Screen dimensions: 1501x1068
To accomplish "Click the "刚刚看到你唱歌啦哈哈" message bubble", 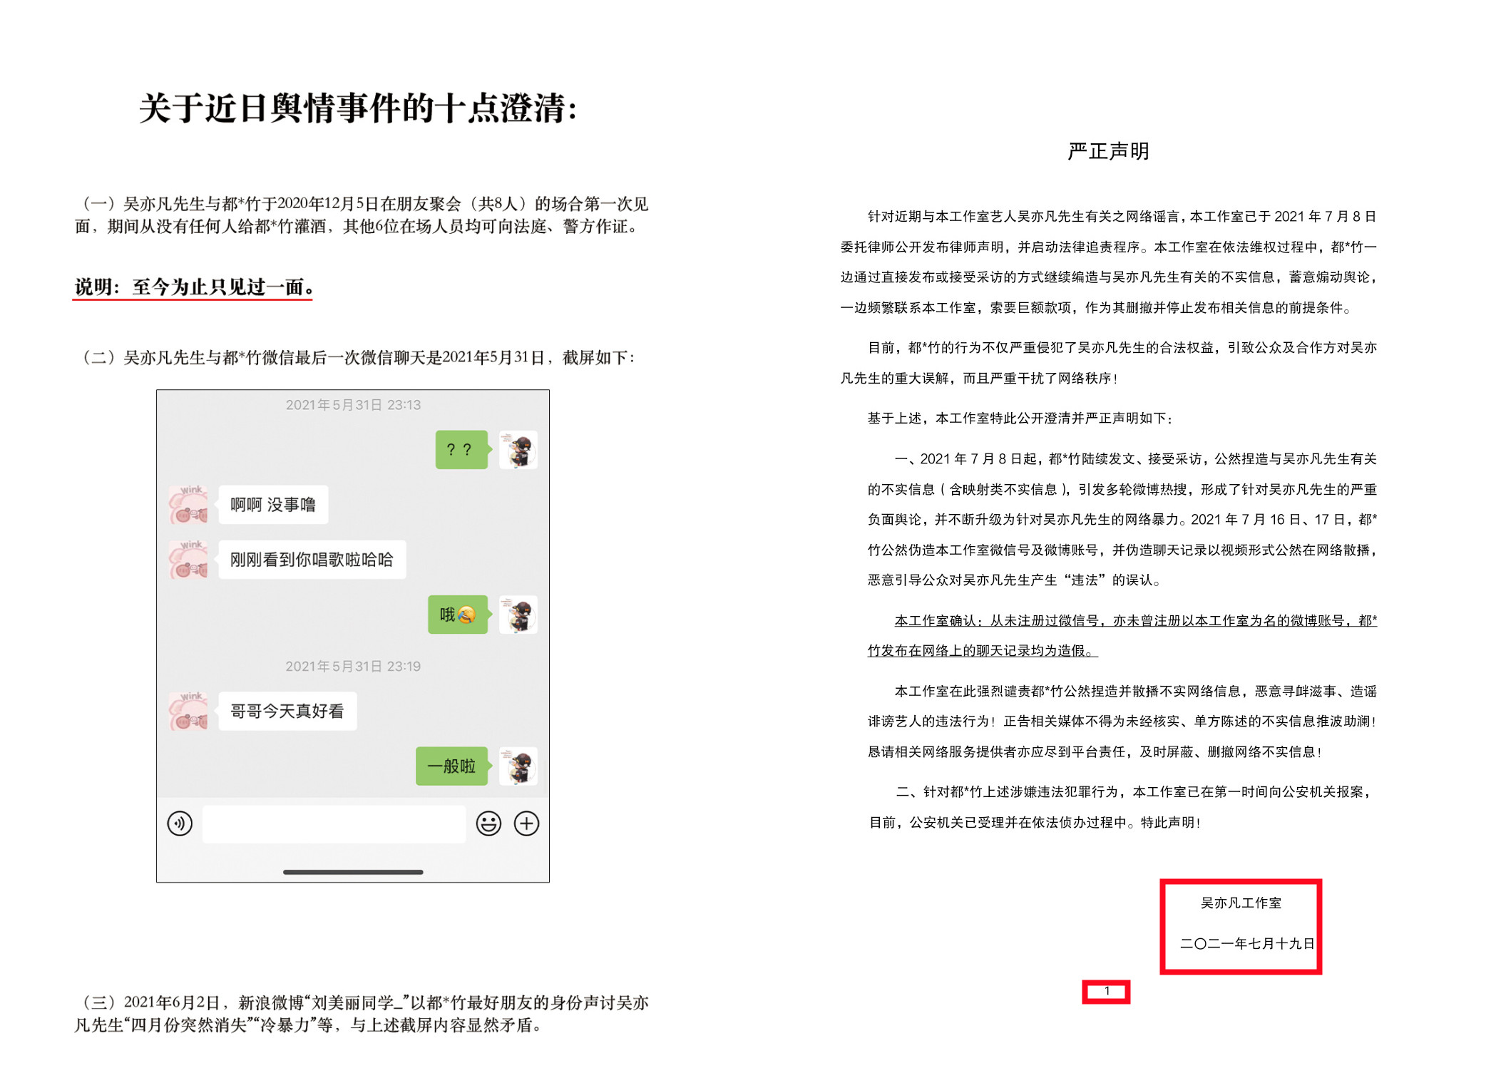I will tap(312, 560).
